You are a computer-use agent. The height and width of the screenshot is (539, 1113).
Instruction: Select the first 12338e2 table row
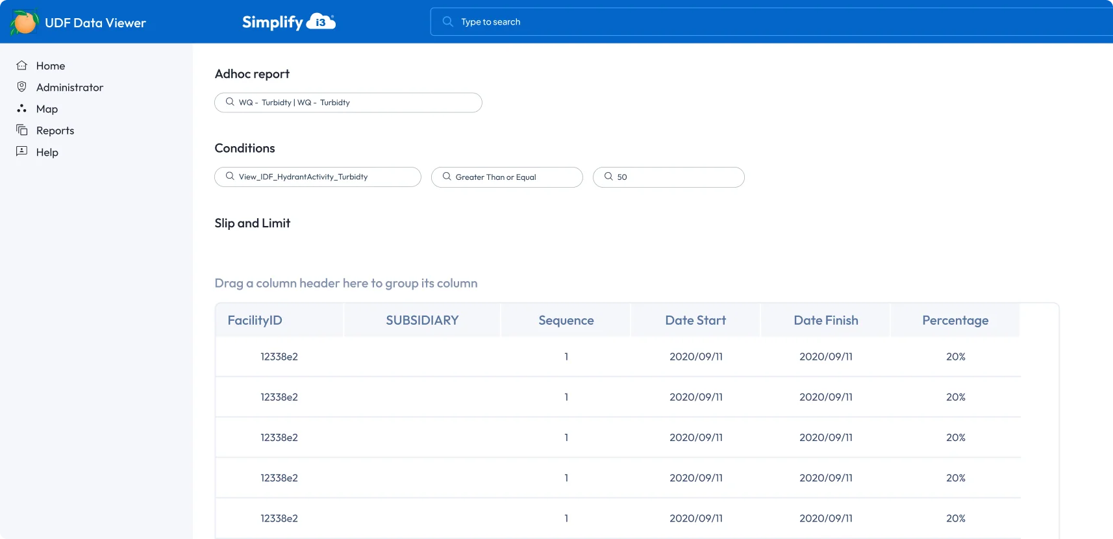point(279,357)
